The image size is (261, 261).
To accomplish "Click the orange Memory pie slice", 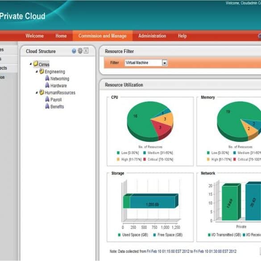I will [249, 128].
